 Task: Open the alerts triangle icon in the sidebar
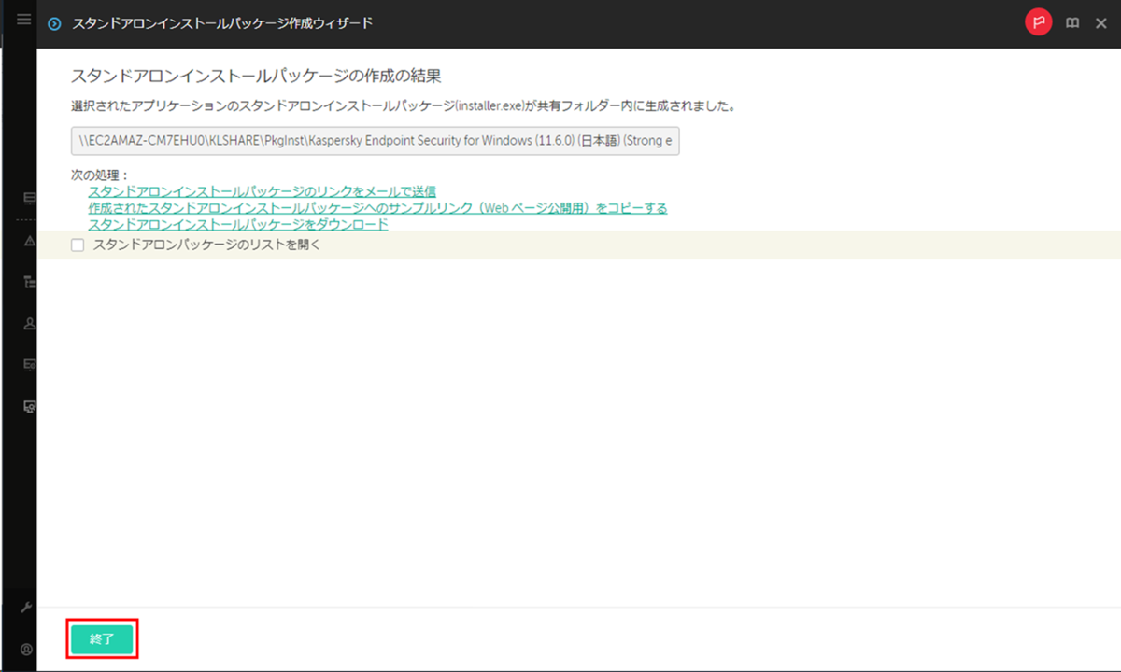[x=28, y=241]
